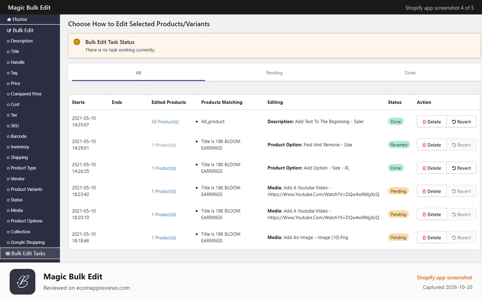Open Google Shopping option

point(26,242)
